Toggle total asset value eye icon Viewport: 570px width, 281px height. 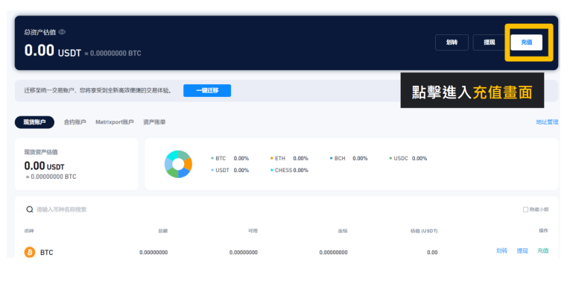point(62,32)
